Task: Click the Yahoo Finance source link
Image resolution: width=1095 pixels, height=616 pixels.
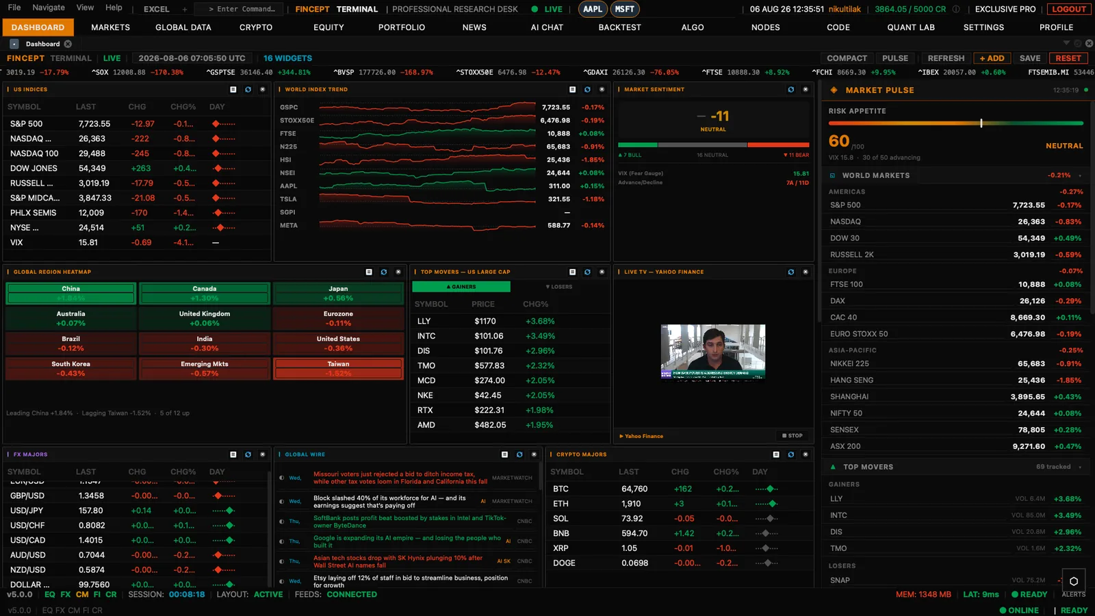Action: [642, 436]
